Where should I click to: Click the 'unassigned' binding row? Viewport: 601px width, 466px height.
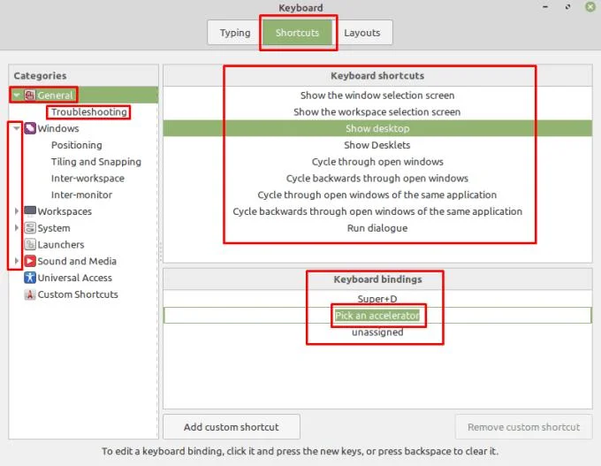(377, 332)
